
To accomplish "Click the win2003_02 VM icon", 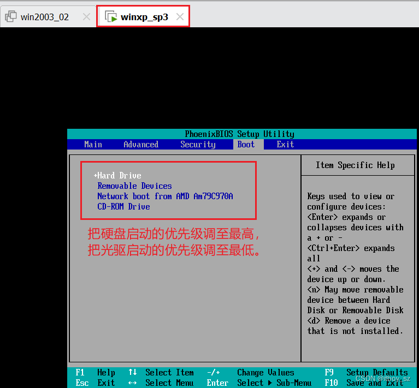I will [11, 16].
